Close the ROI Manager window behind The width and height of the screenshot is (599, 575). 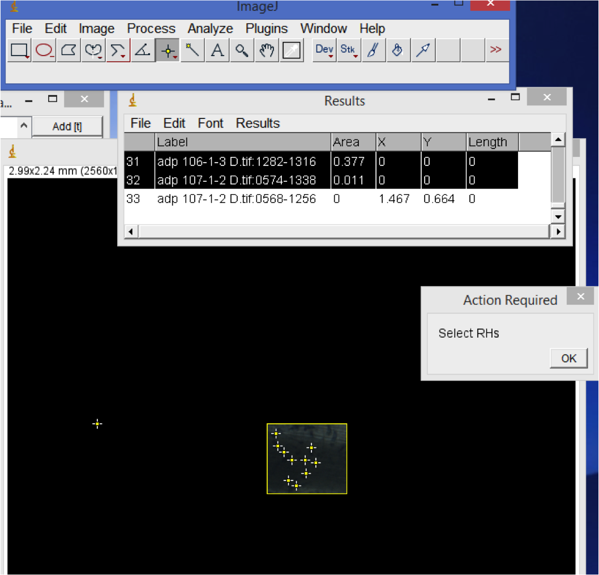pos(84,99)
